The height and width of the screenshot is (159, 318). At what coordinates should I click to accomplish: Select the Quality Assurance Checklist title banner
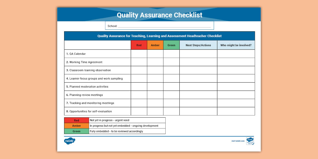point(159,15)
